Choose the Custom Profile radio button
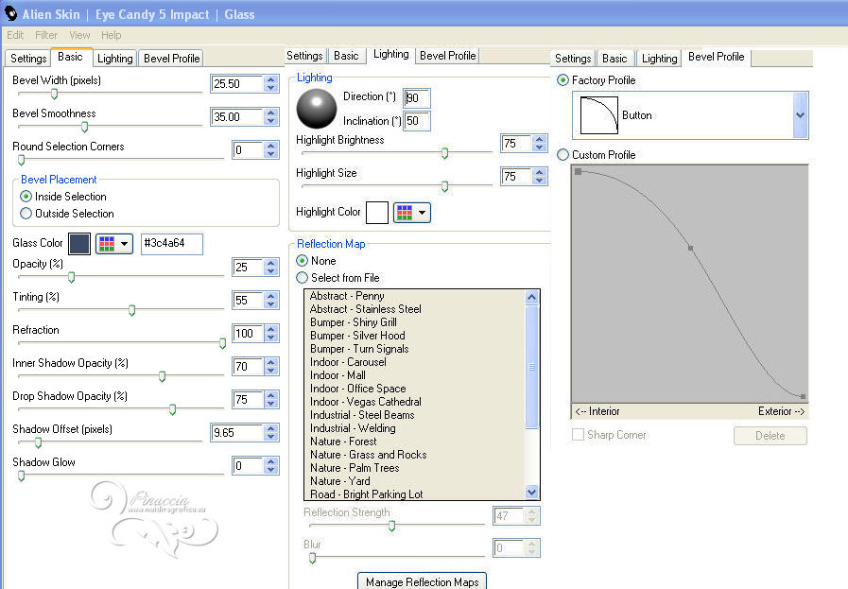The image size is (848, 589). 563,155
